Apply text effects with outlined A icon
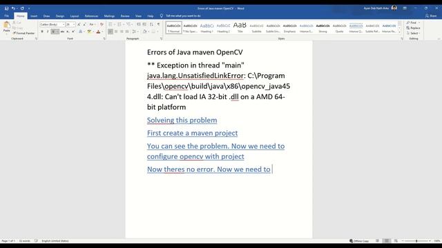The width and height of the screenshot is (442, 248). 81,32
